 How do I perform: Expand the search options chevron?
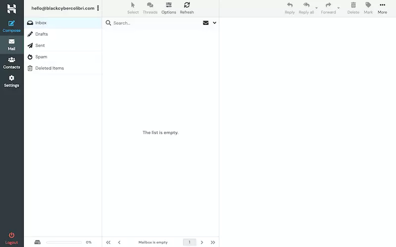pyautogui.click(x=214, y=23)
